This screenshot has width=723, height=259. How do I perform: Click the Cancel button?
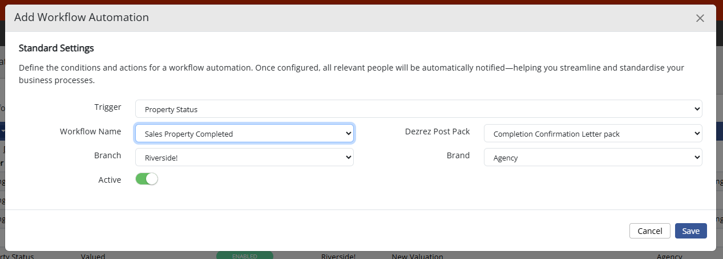(649, 231)
